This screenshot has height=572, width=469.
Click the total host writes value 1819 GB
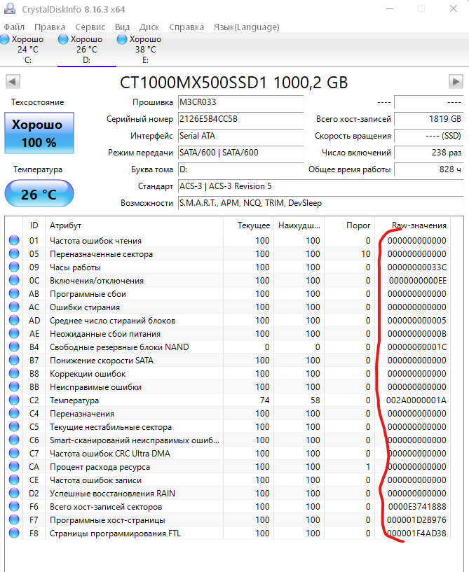tap(429, 119)
